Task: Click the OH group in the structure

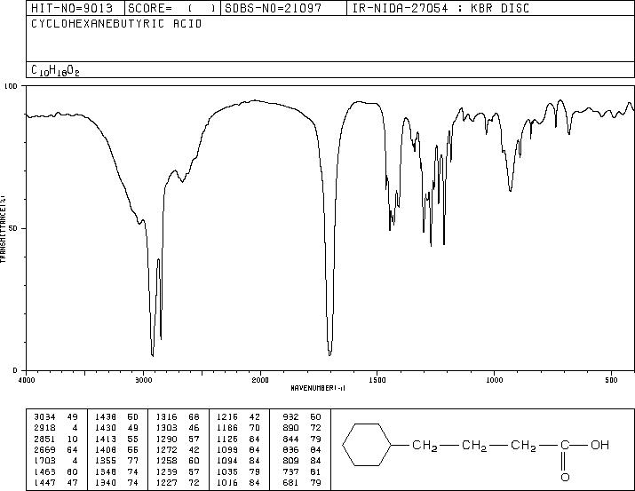Action: coord(599,445)
